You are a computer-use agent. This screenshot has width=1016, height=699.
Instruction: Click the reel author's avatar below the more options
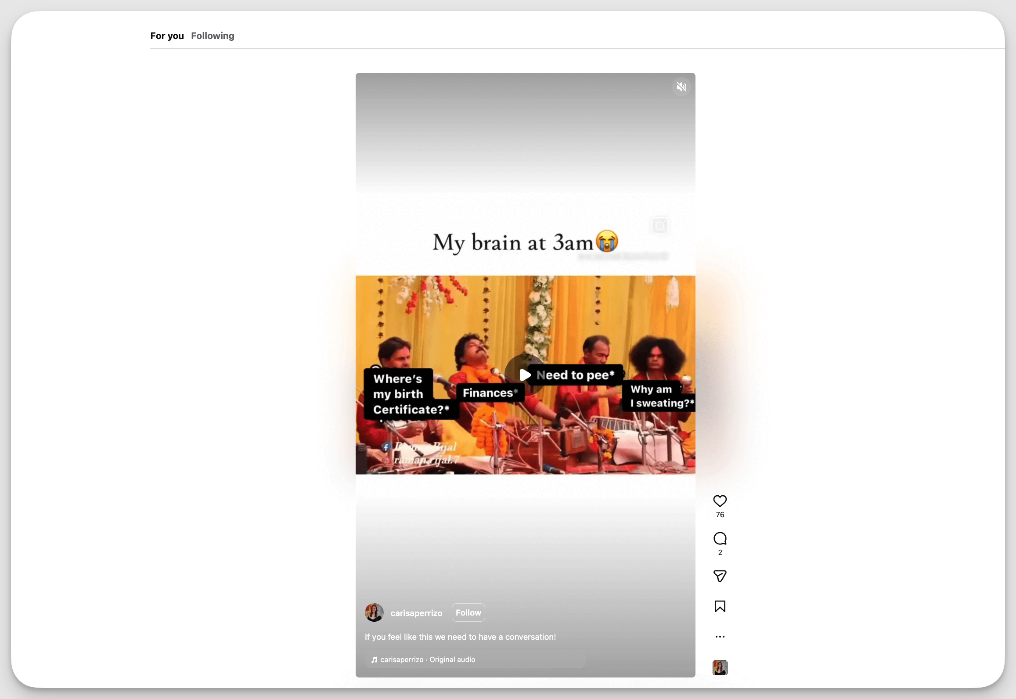pyautogui.click(x=719, y=668)
